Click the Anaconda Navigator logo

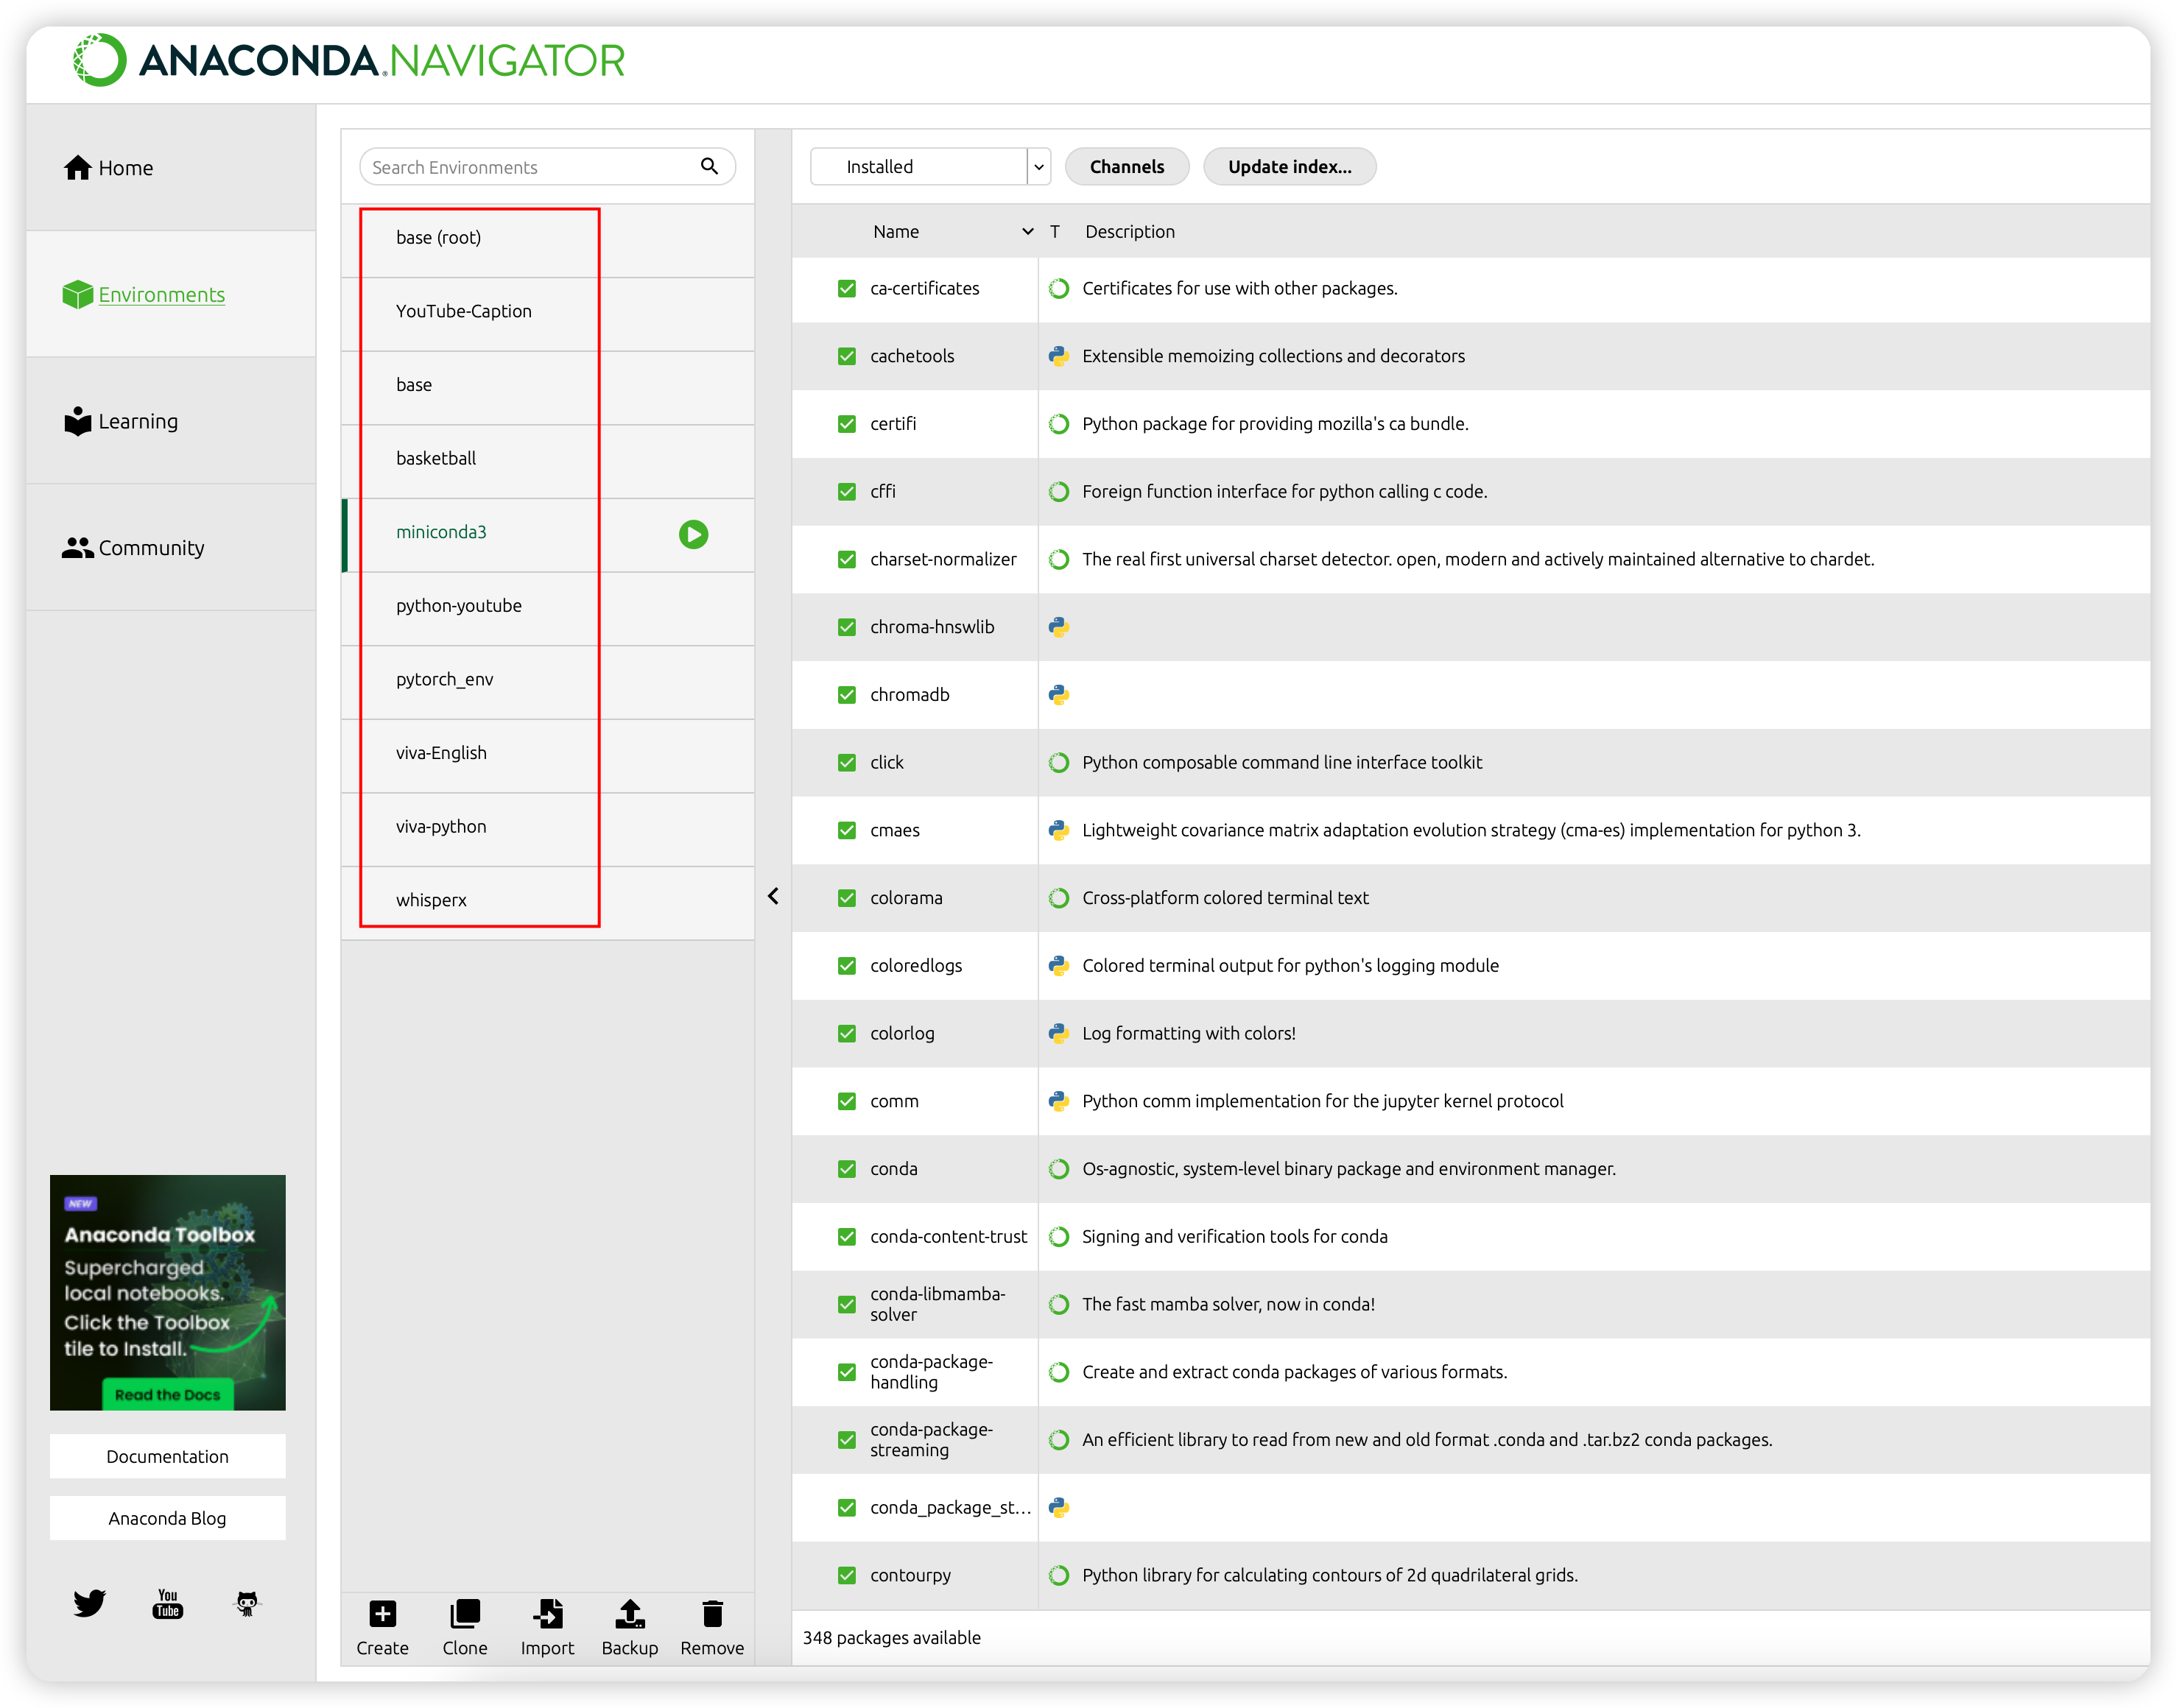coord(348,61)
